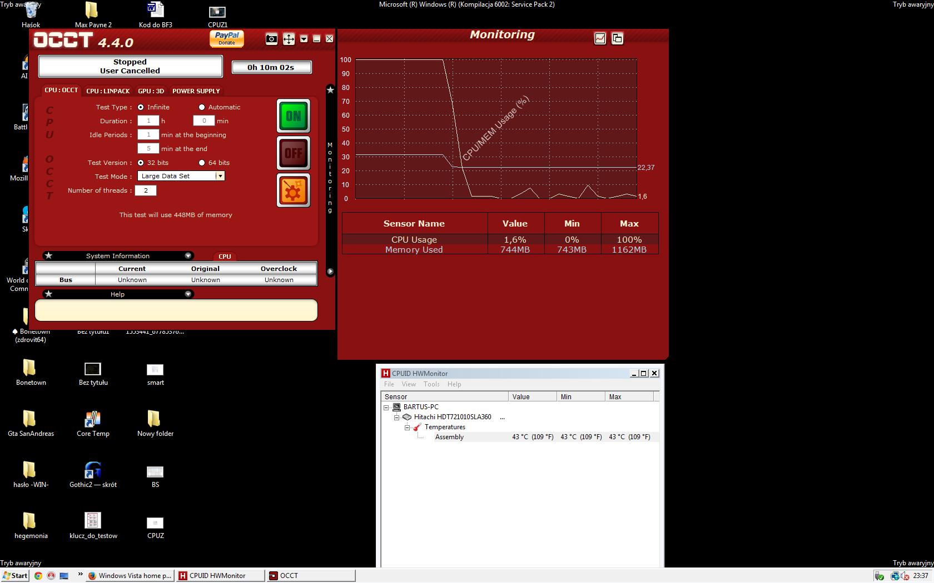Select the CPU tab under System Information
The height and width of the screenshot is (583, 934).
pos(225,257)
